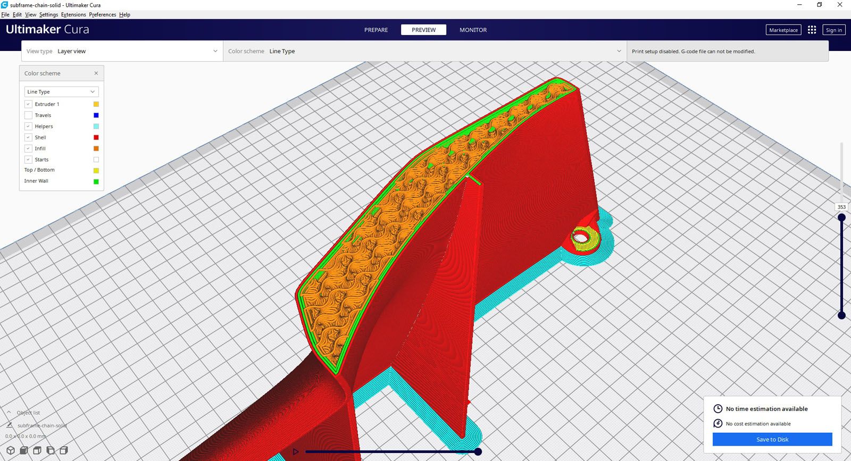Screen dimensions: 851x461
Task: Select the top view cube icon
Action: tap(37, 450)
